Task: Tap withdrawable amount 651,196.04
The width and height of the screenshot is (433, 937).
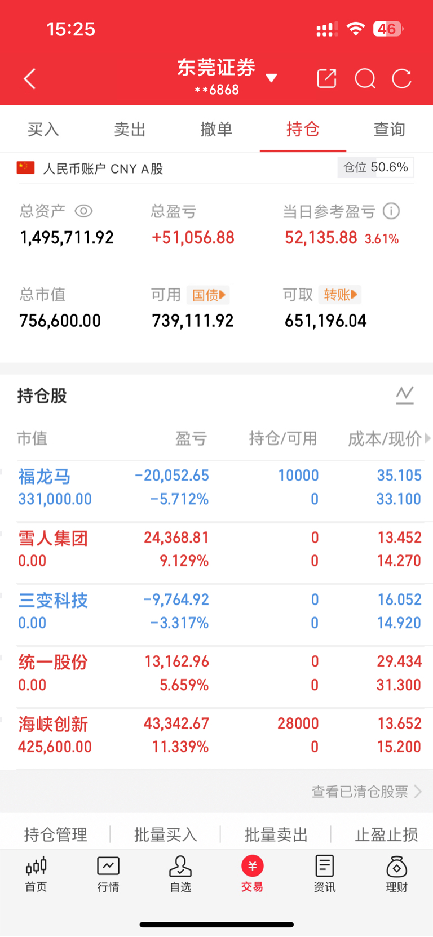Action: tap(326, 321)
